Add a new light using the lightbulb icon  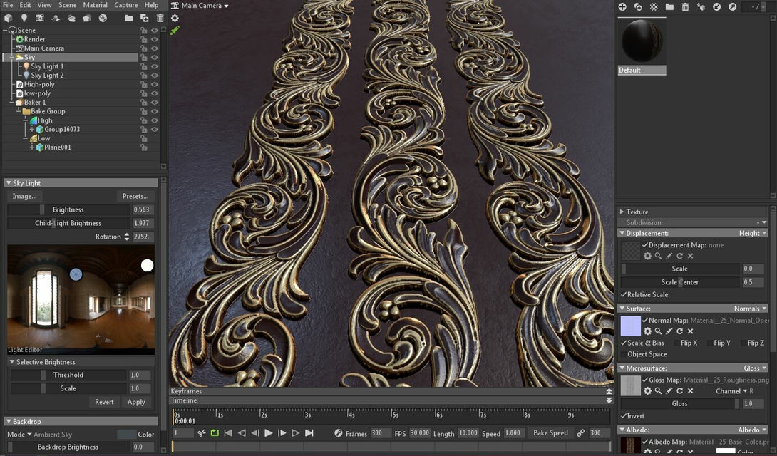[x=24, y=19]
